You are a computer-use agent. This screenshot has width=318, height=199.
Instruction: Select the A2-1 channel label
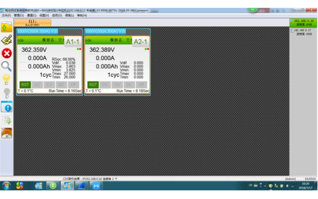[x=140, y=42]
